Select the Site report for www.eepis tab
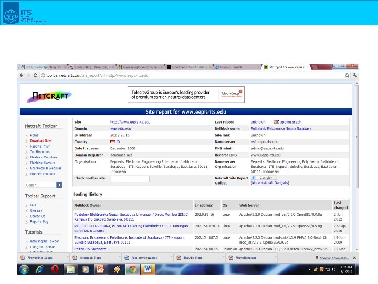378x284 pixels. click(x=286, y=67)
